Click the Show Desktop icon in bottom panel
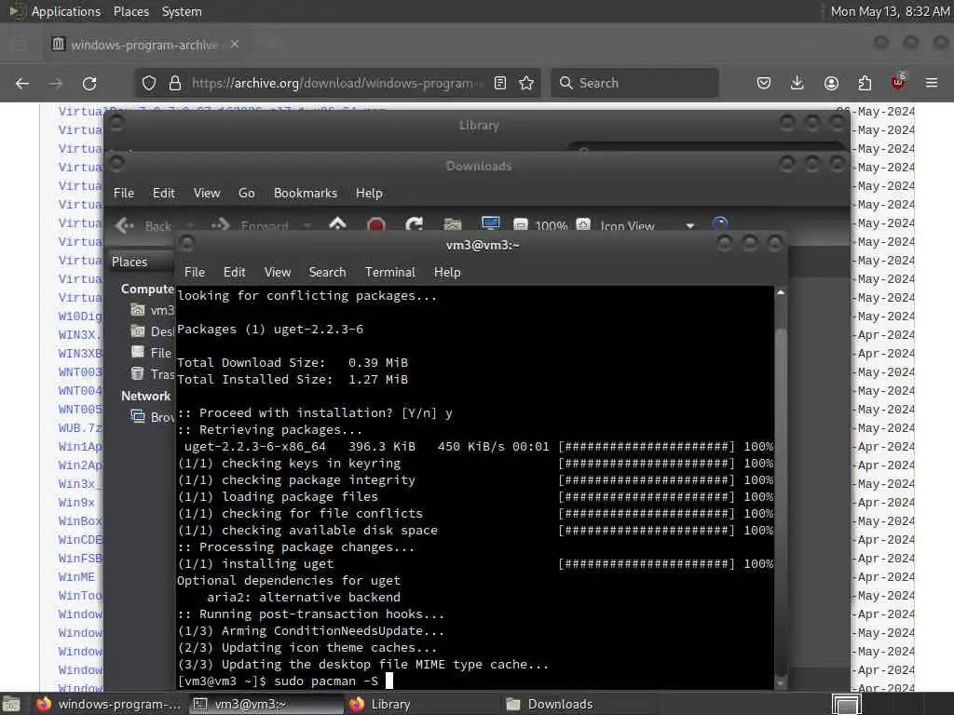This screenshot has width=954, height=715. (11, 705)
